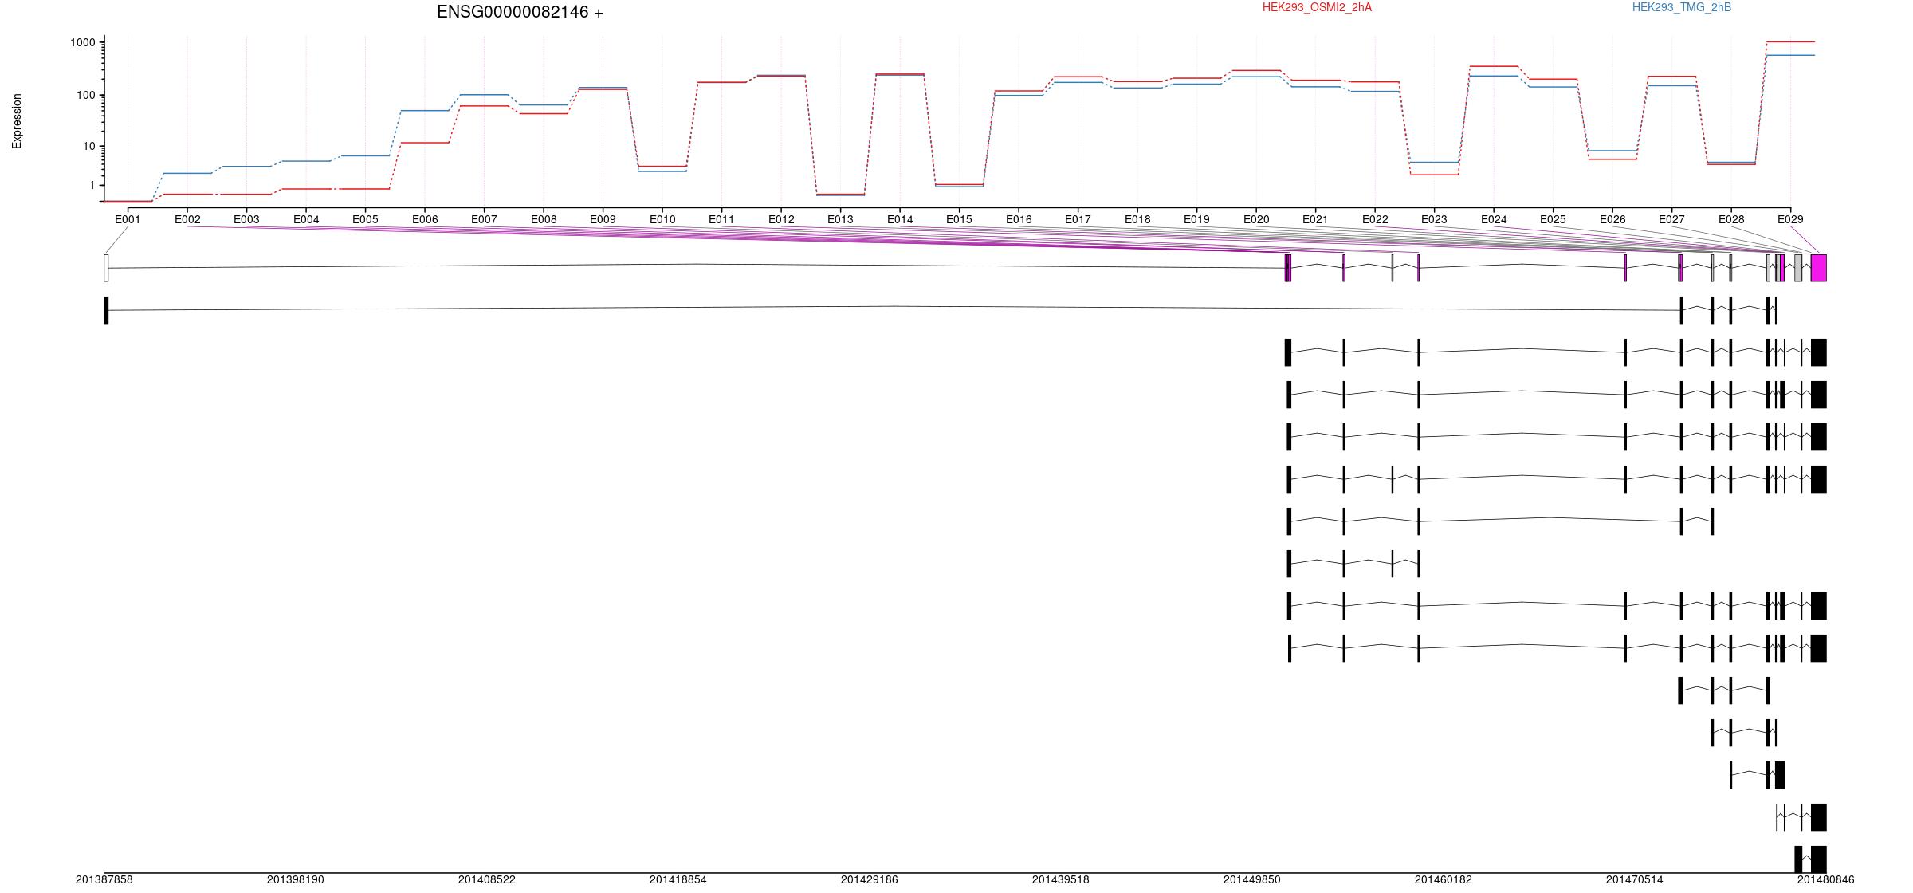Click the y-axis tick value 100
Screen dimensions: 1913x893
[x=86, y=95]
